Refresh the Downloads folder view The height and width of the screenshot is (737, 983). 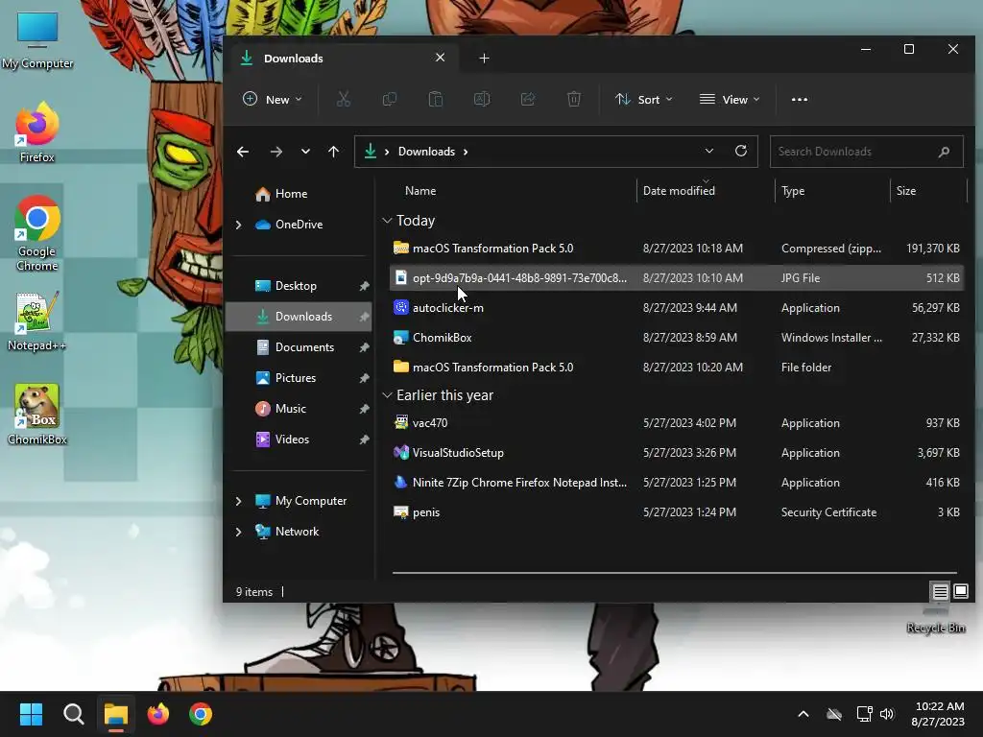pyautogui.click(x=741, y=151)
